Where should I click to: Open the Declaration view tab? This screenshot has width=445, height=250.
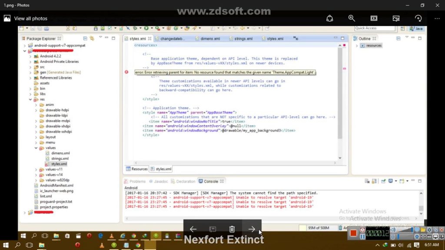(x=183, y=181)
